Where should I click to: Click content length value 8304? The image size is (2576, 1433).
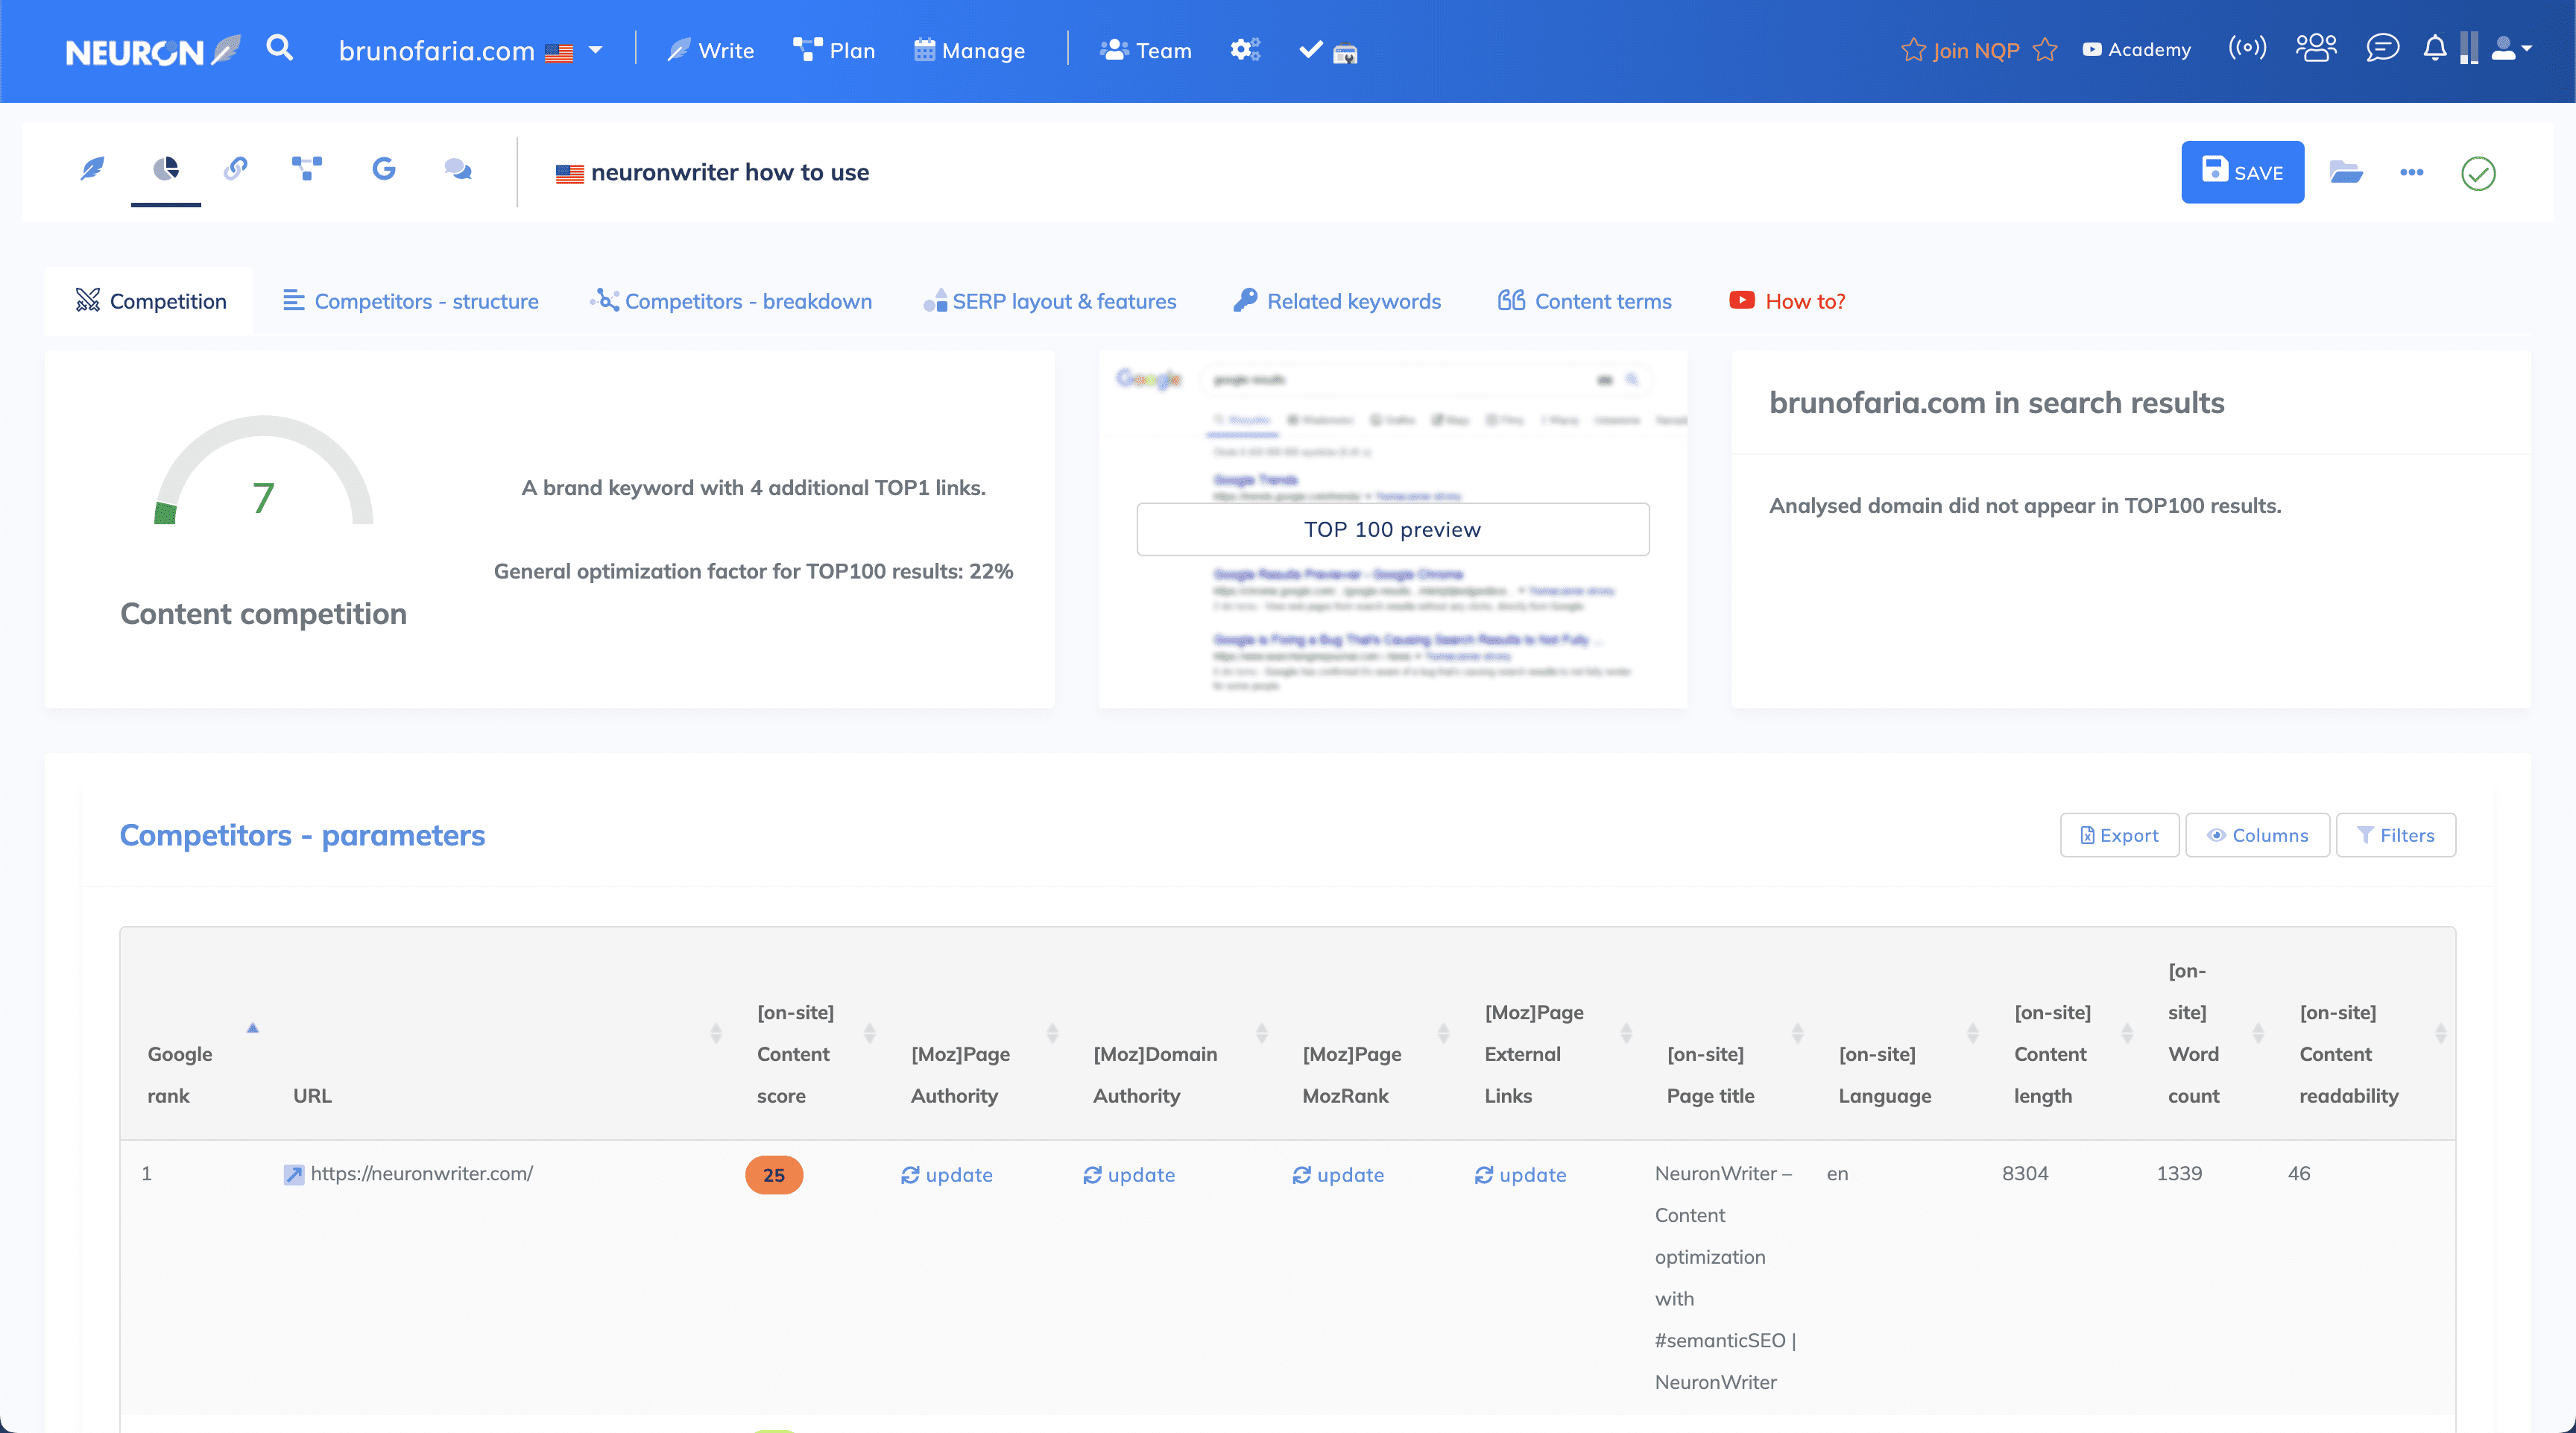click(x=2025, y=1173)
